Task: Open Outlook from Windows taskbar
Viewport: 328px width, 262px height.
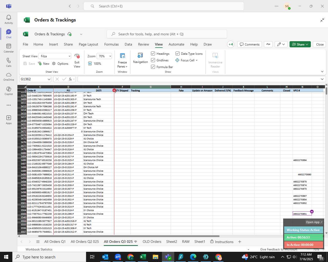Action: [x=105, y=257]
